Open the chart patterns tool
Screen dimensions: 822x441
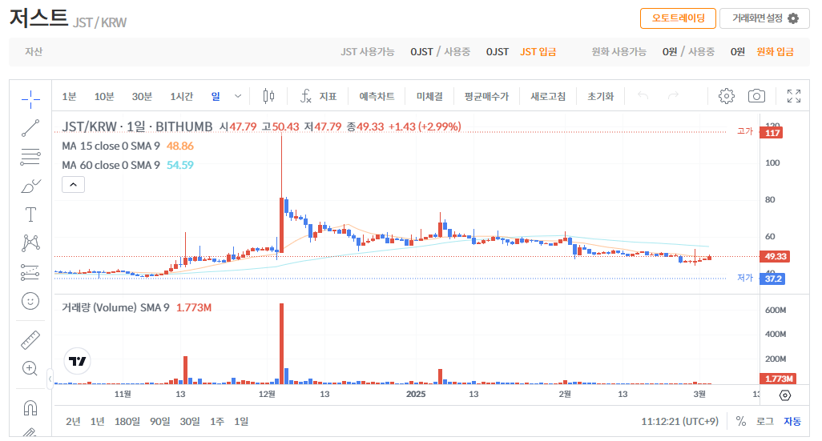(x=30, y=243)
